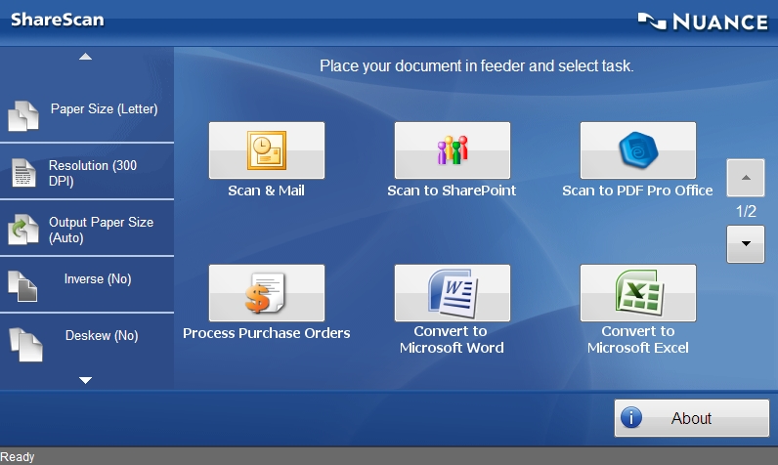The height and width of the screenshot is (465, 778).
Task: Choose the Convert to Microsoft Word icon
Action: (452, 293)
